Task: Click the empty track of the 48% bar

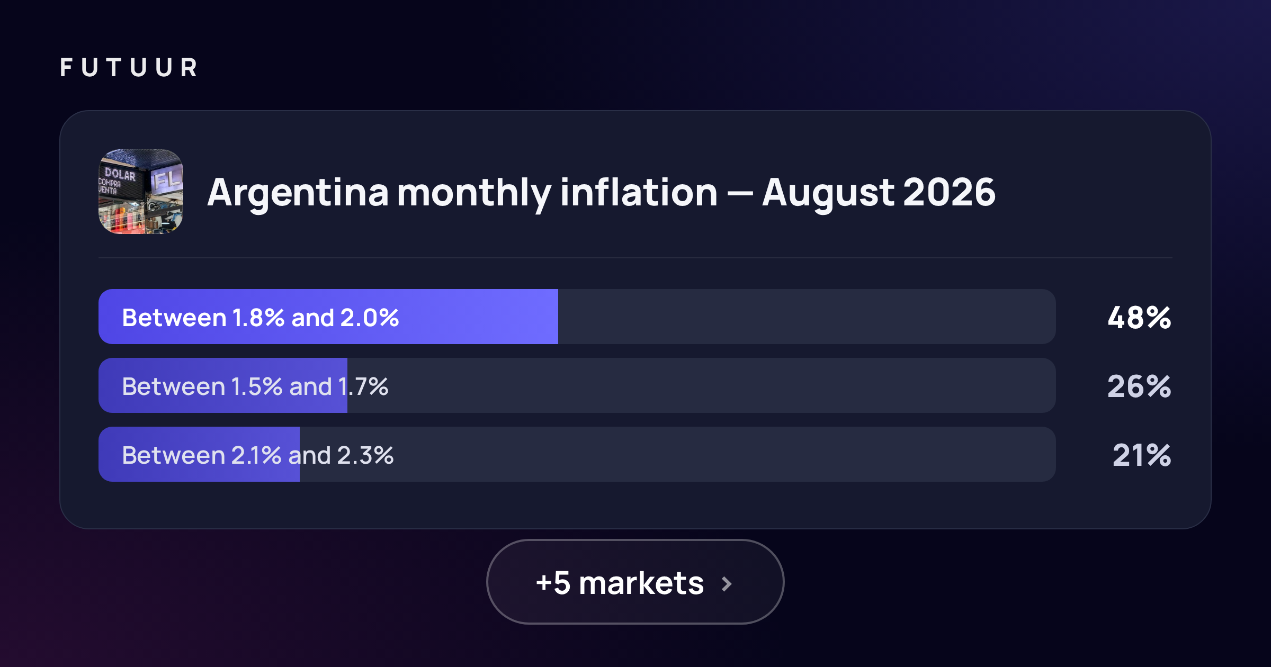Action: click(x=807, y=317)
